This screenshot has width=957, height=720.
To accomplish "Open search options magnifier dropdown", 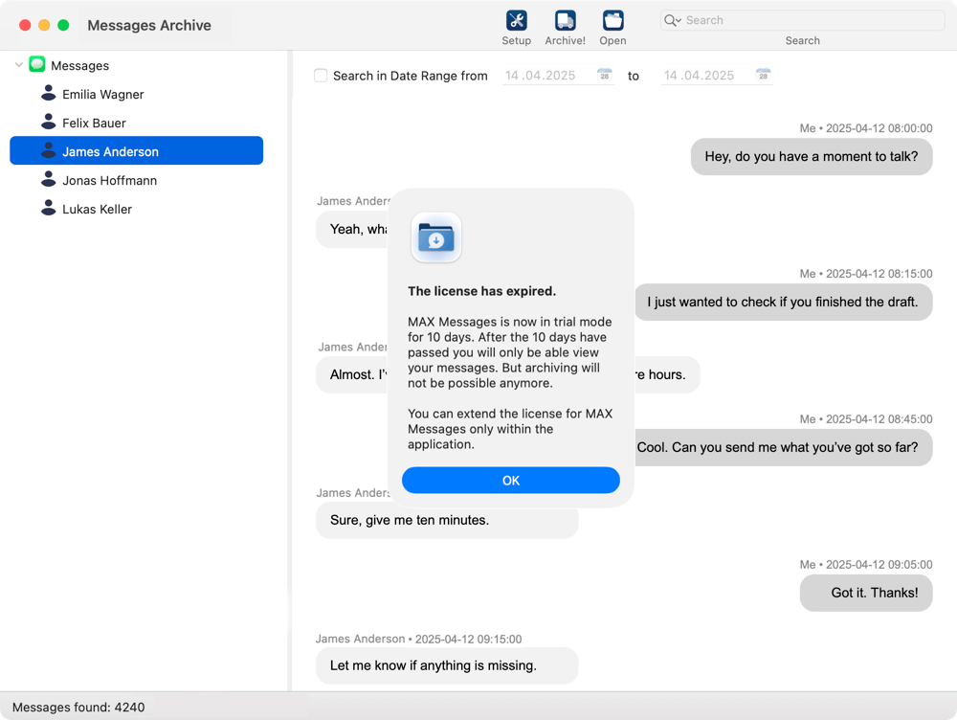I will coord(673,20).
